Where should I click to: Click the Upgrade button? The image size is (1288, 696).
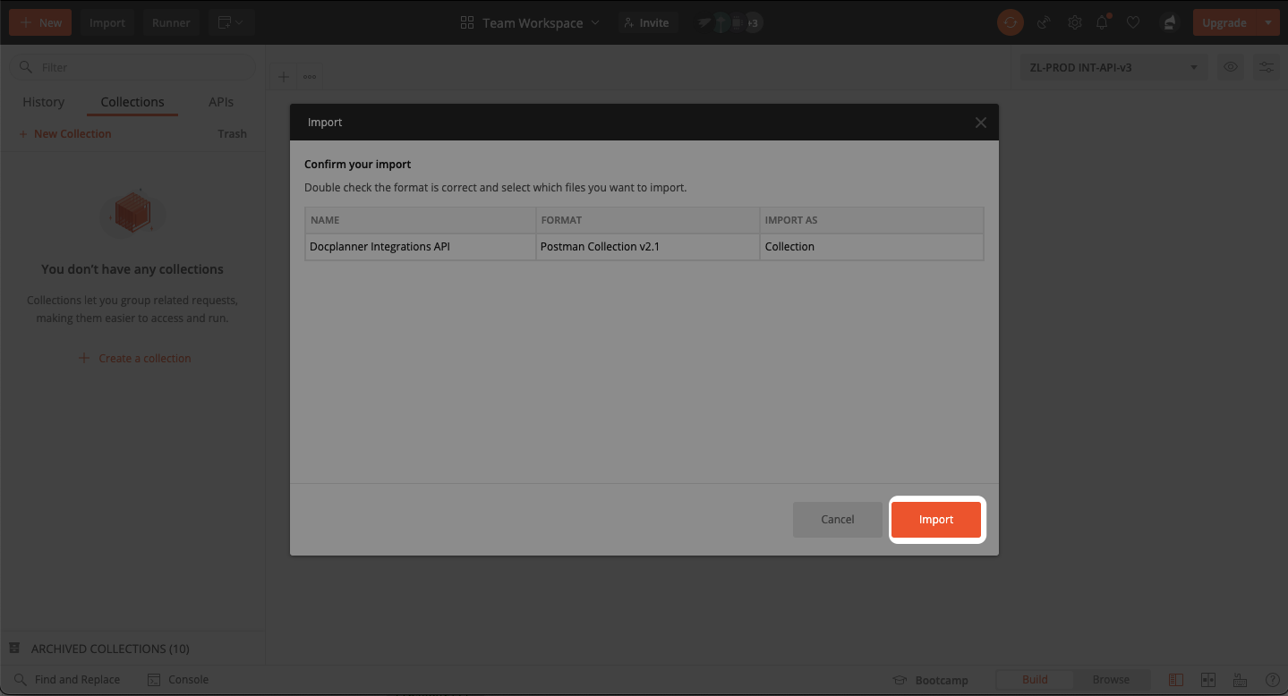pos(1224,22)
